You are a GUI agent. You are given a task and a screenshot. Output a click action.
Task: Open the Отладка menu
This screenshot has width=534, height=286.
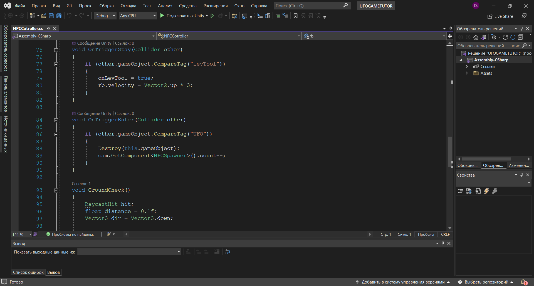tap(128, 6)
